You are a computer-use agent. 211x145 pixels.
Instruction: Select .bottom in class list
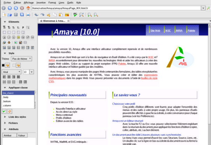(x=18, y=101)
